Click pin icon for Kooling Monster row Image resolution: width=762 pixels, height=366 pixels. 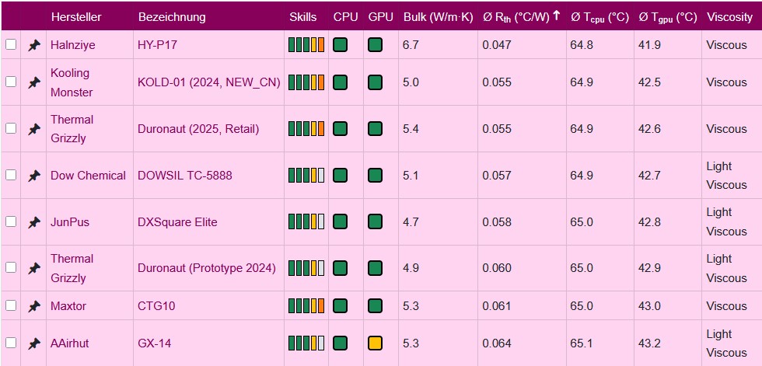[34, 82]
